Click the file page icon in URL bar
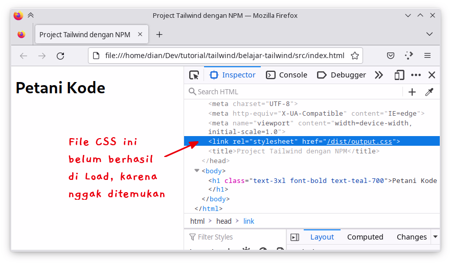The image size is (451, 264). [x=96, y=56]
